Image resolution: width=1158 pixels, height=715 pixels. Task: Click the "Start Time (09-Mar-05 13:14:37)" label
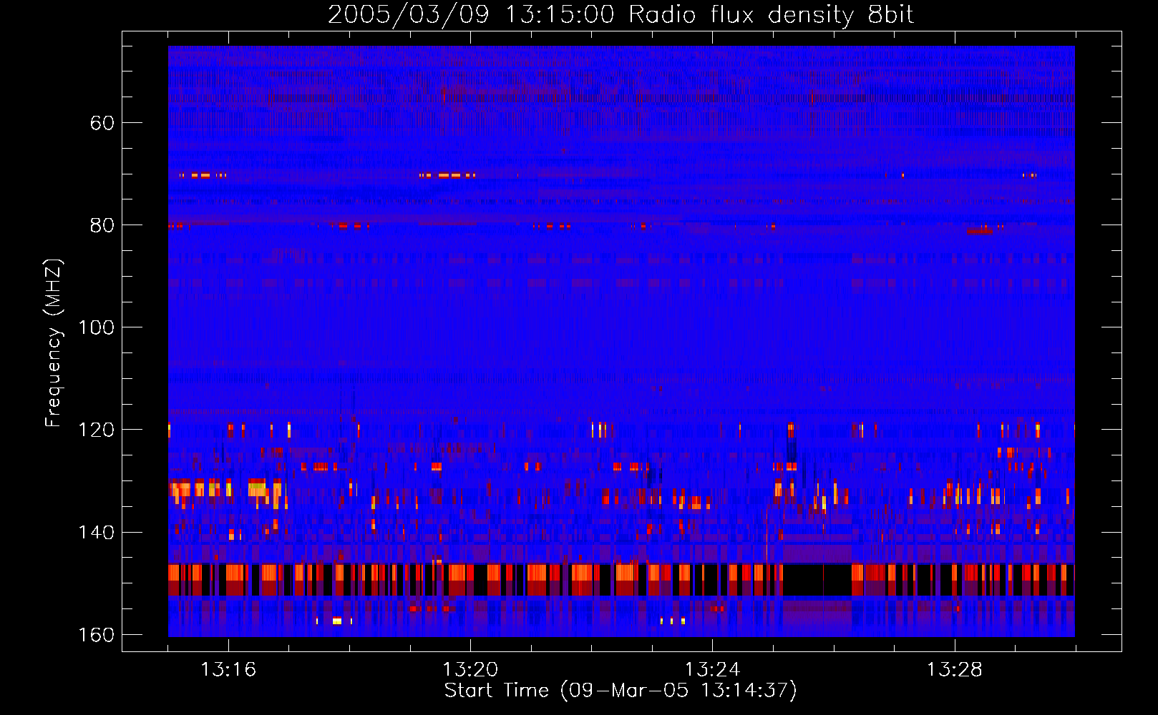click(x=621, y=691)
